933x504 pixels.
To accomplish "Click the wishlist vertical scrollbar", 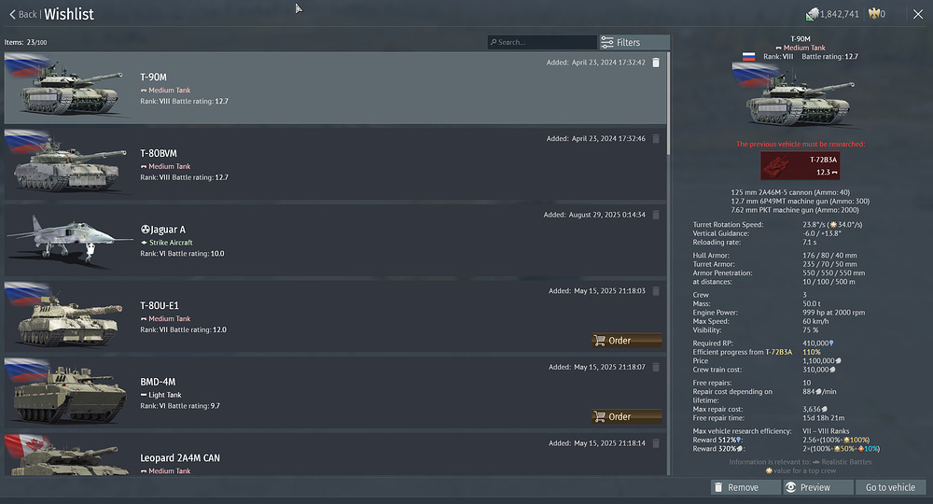I will pyautogui.click(x=670, y=261).
